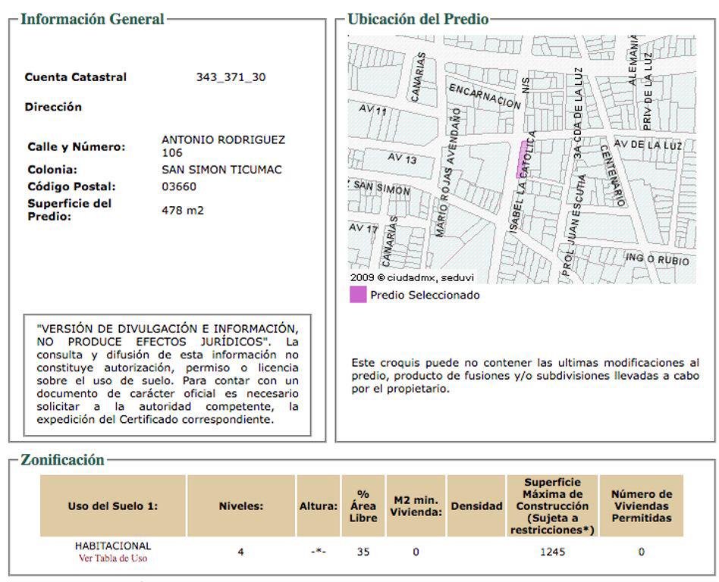The image size is (719, 582).
Task: Click the ENCARNACION street label on map
Action: [x=485, y=96]
